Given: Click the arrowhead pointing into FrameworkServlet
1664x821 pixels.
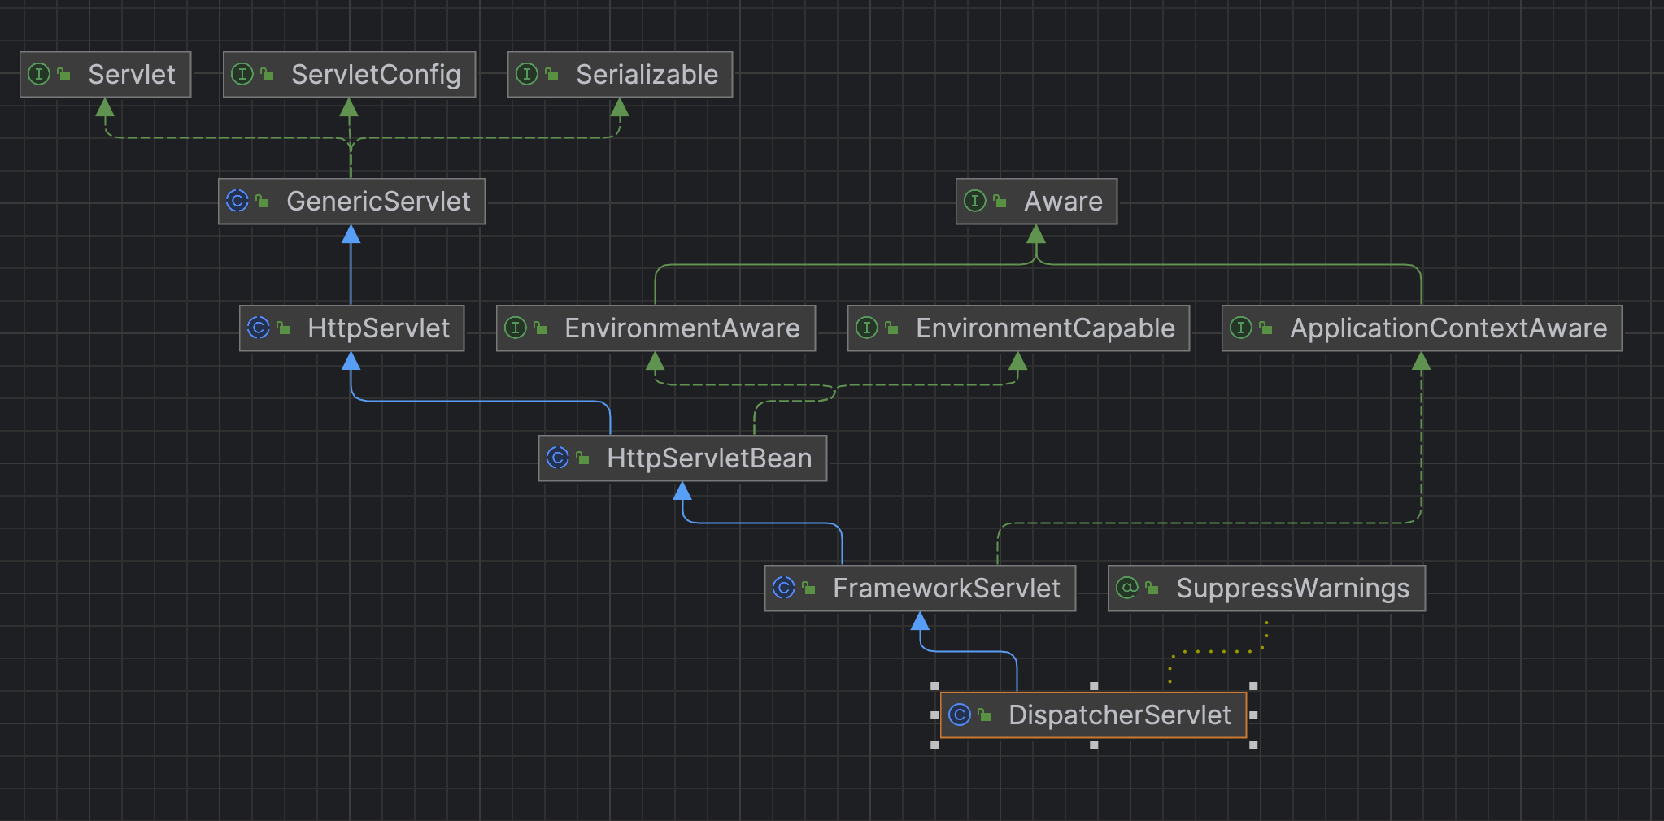Looking at the screenshot, I should [920, 621].
